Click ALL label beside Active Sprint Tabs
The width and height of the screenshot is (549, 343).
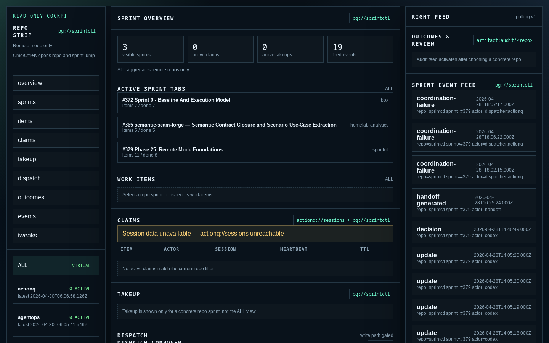click(389, 89)
